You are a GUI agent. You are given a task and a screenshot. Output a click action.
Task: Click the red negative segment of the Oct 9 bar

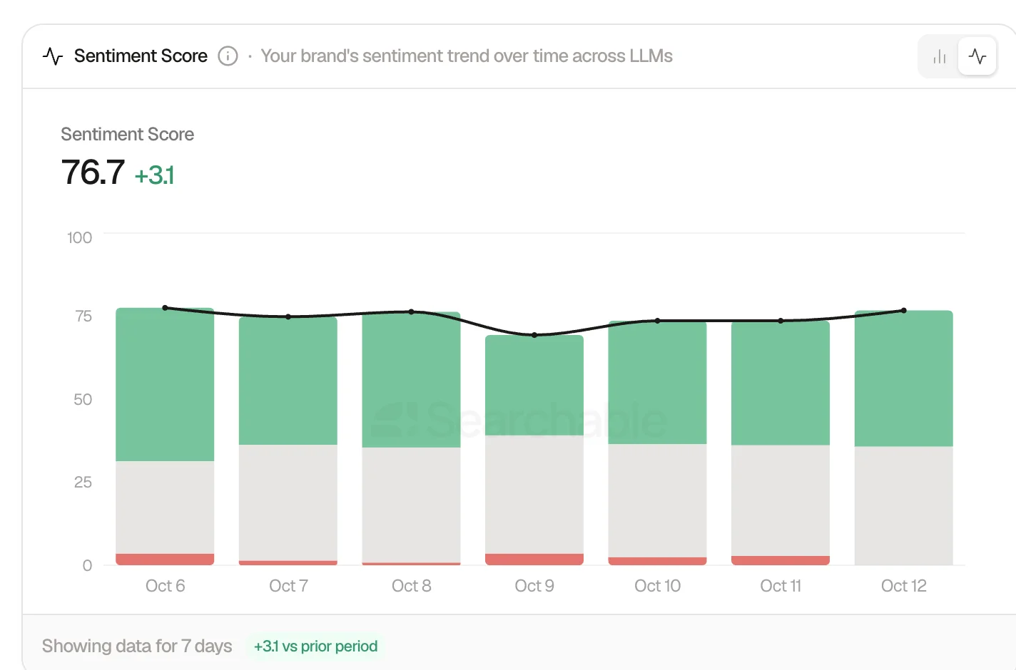[x=534, y=560]
